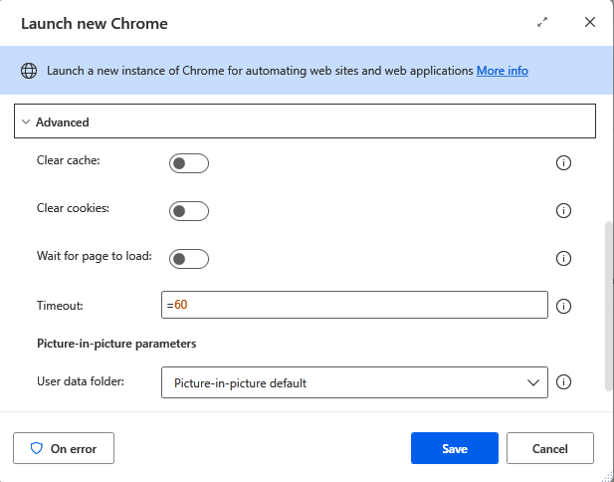Click the On error button

(64, 448)
